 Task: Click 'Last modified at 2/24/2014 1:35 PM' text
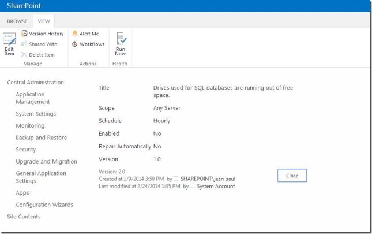(140, 186)
